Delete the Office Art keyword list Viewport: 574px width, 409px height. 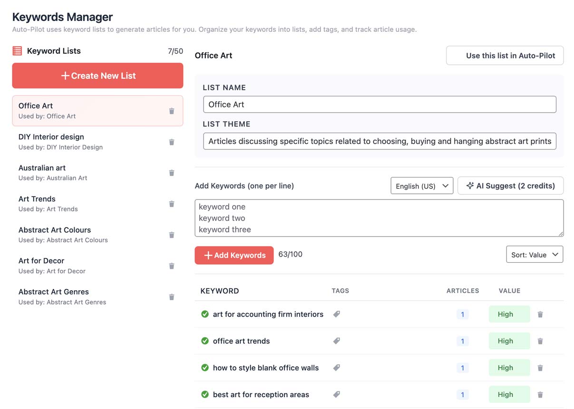pyautogui.click(x=172, y=110)
